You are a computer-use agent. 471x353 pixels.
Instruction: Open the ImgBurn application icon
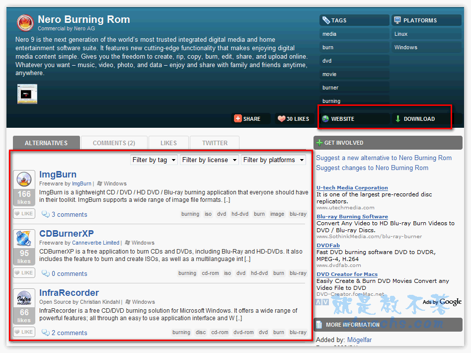pyautogui.click(x=23, y=179)
